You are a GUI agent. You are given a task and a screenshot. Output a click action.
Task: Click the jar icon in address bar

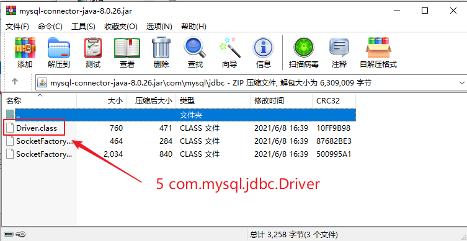43,82
